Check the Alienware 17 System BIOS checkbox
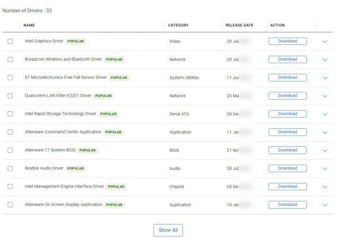This screenshot has width=338, height=238. click(x=10, y=150)
